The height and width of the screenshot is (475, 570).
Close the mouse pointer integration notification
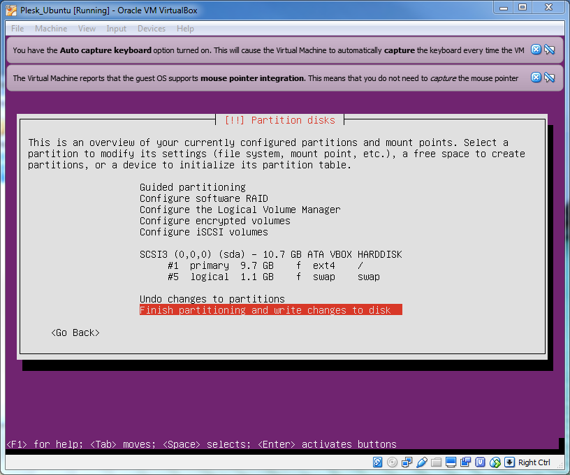[x=536, y=78]
